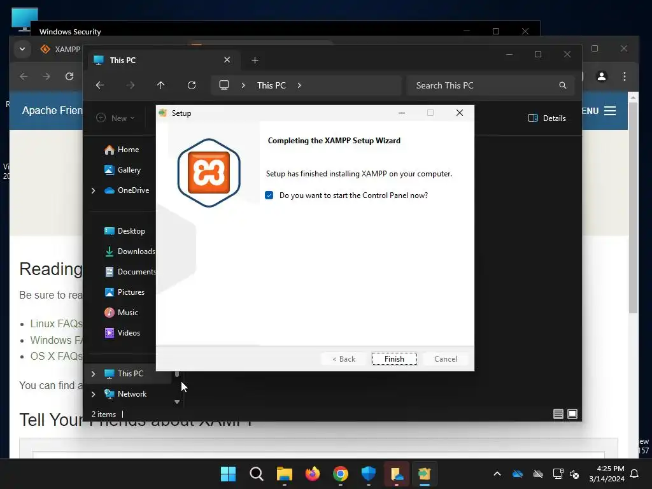Click OneDrive icon in system tray

[x=518, y=474]
